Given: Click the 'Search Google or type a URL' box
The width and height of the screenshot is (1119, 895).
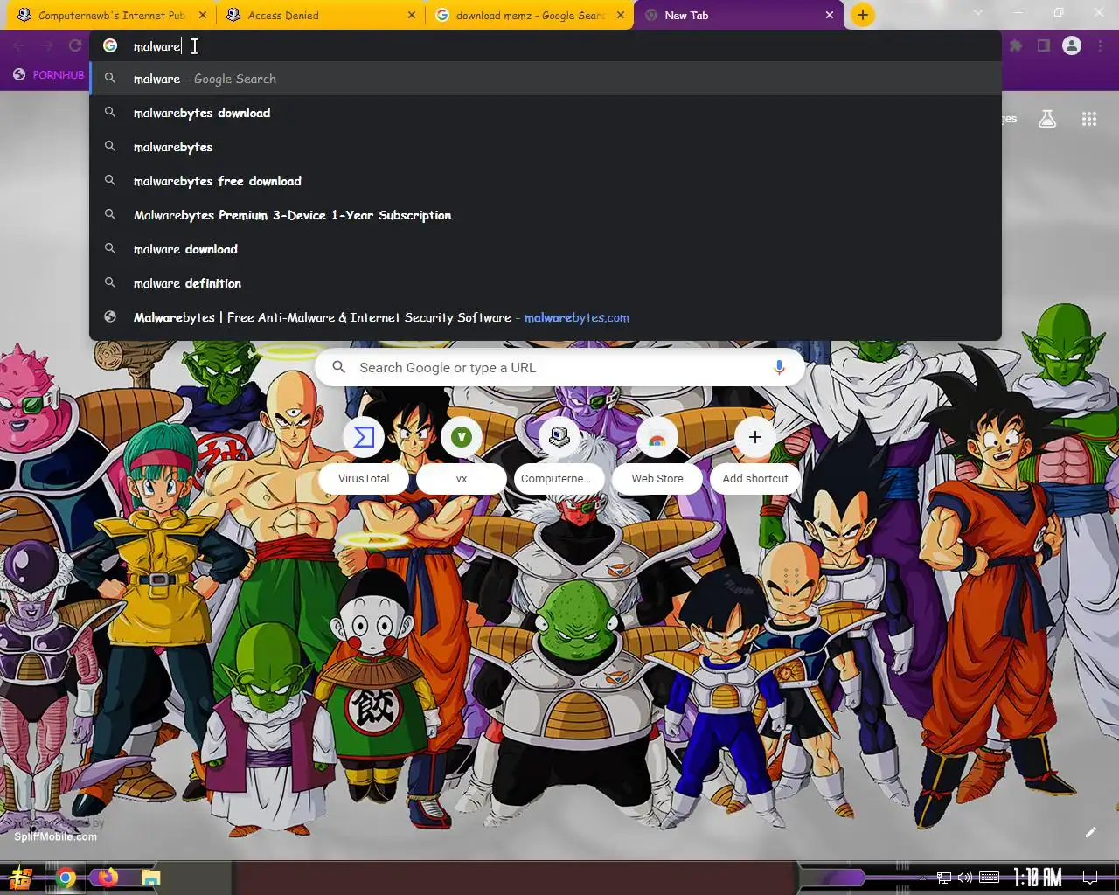Looking at the screenshot, I should (x=559, y=368).
